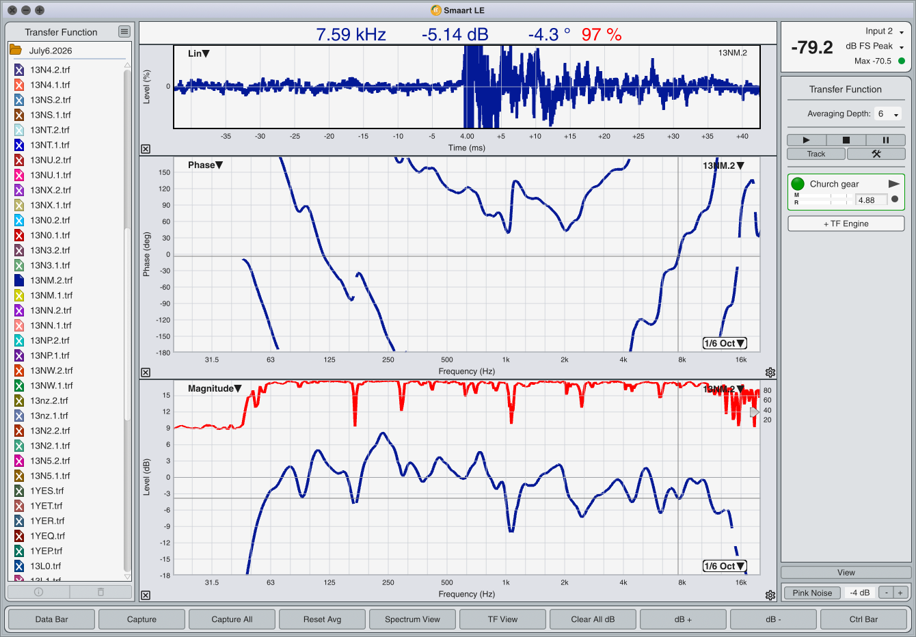Image resolution: width=916 pixels, height=637 pixels.
Task: Pause the transfer function measurement
Action: point(885,139)
